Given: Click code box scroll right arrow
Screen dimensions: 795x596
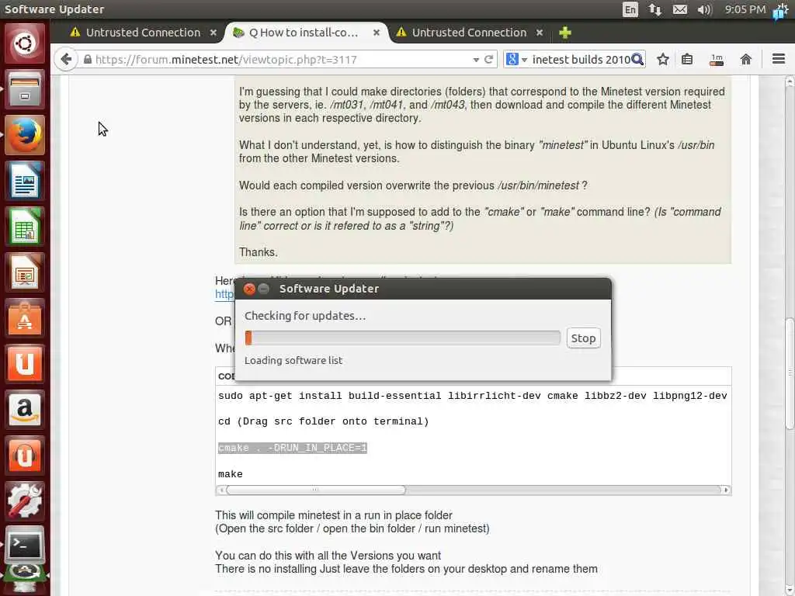Looking at the screenshot, I should [x=726, y=490].
